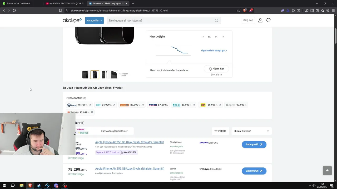
Task: Select the 1A price range tab
Action: pos(216,37)
